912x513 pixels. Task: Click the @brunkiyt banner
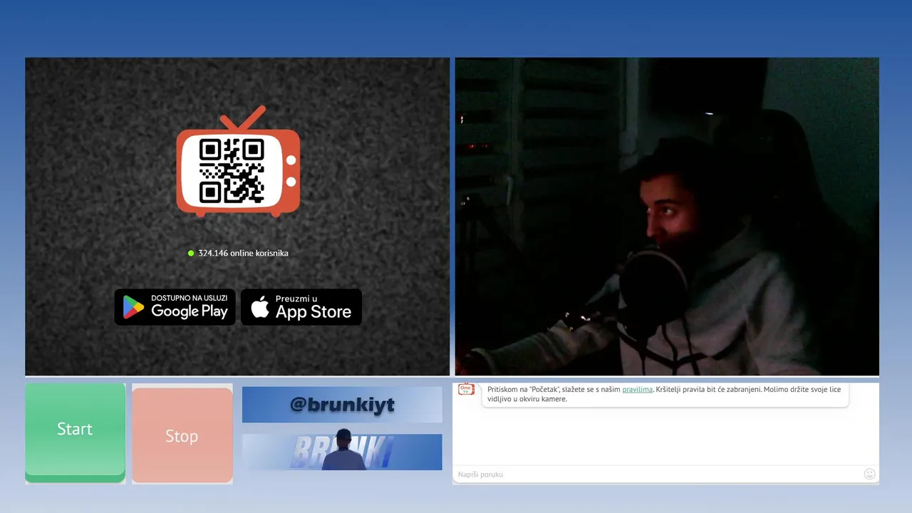(342, 405)
